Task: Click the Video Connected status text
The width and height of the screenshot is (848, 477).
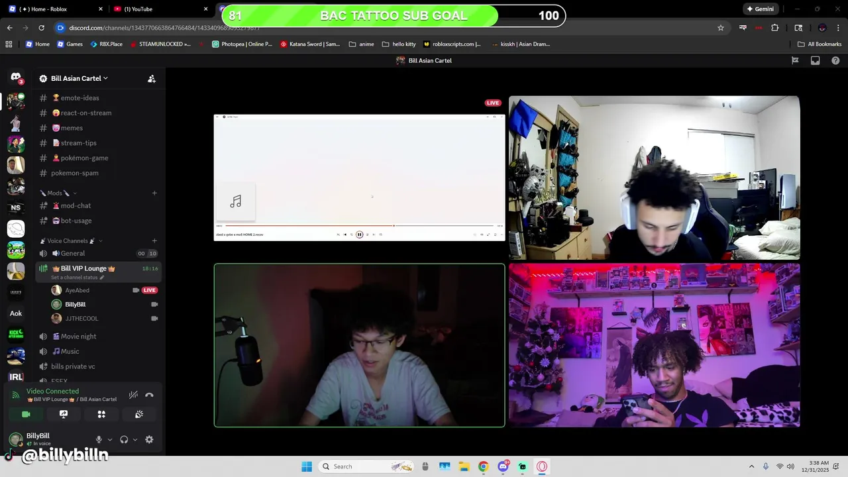Action: point(52,392)
